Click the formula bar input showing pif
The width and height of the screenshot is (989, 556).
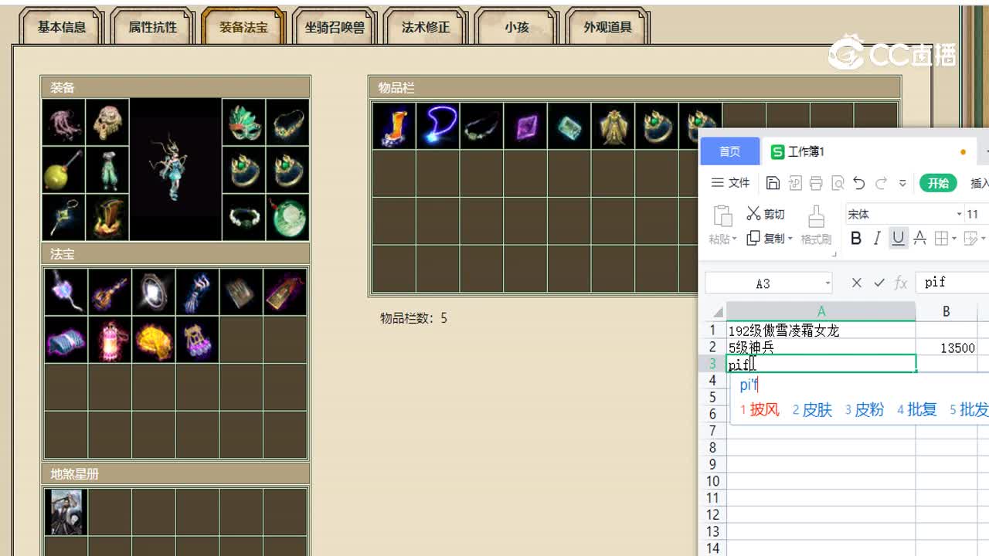point(952,283)
